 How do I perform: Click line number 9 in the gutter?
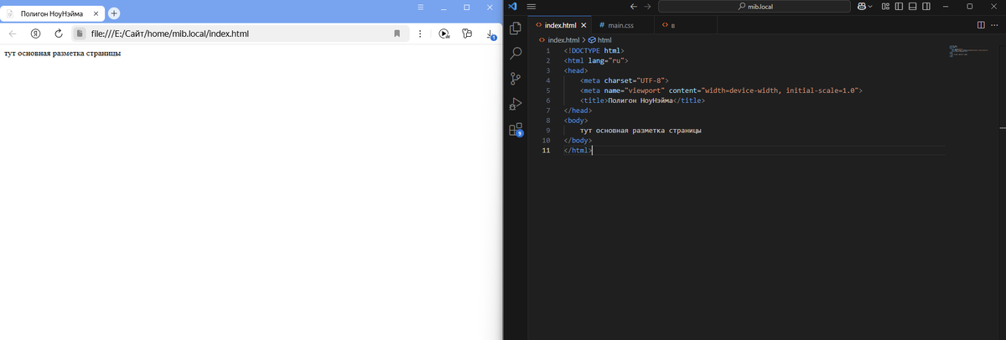547,131
